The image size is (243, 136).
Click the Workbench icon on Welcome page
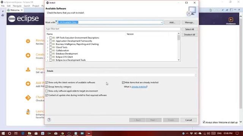click(231, 20)
